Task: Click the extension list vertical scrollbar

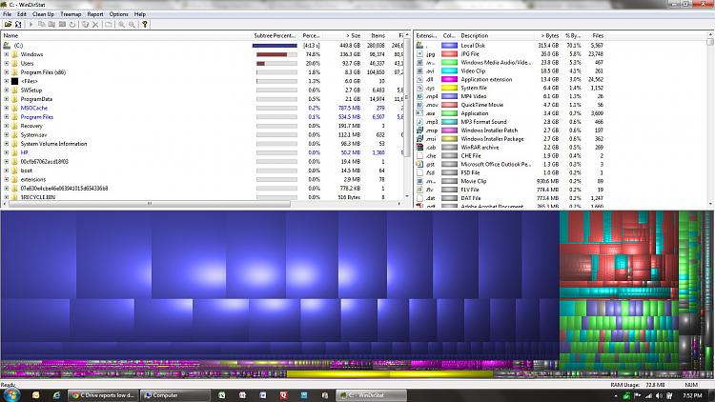Action: click(710, 42)
